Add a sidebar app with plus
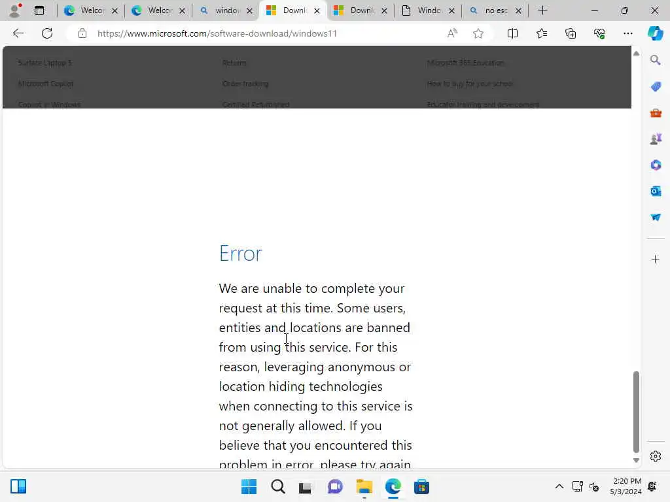This screenshot has width=670, height=502. [x=656, y=259]
